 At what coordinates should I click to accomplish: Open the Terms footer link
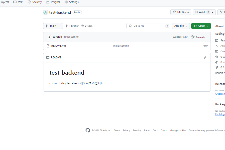coord(117,131)
